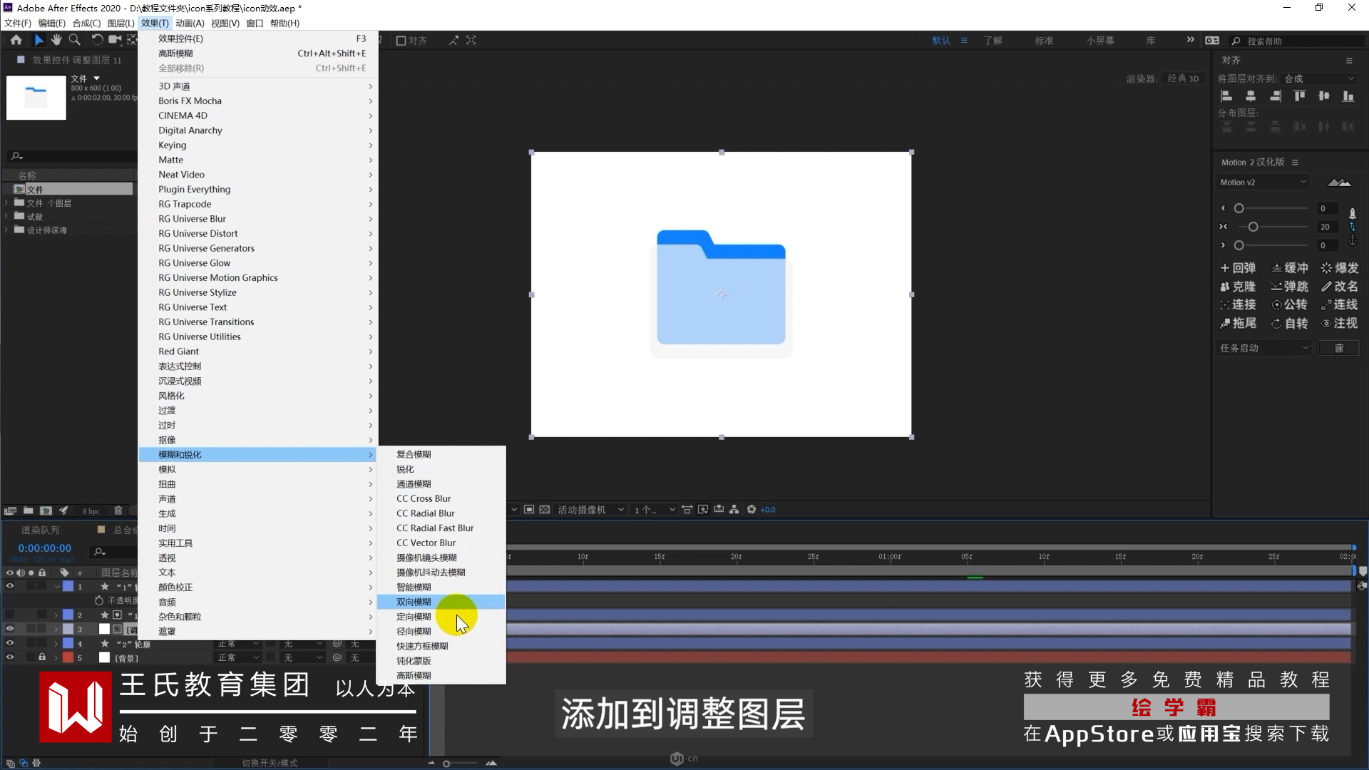Click the delete trash icon in Motion panel
This screenshot has height=770, width=1369.
[x=1338, y=348]
